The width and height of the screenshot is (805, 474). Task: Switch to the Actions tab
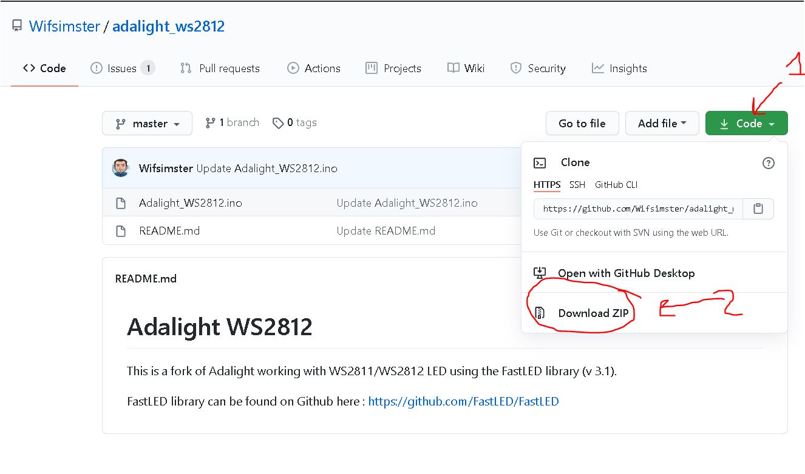(x=314, y=68)
